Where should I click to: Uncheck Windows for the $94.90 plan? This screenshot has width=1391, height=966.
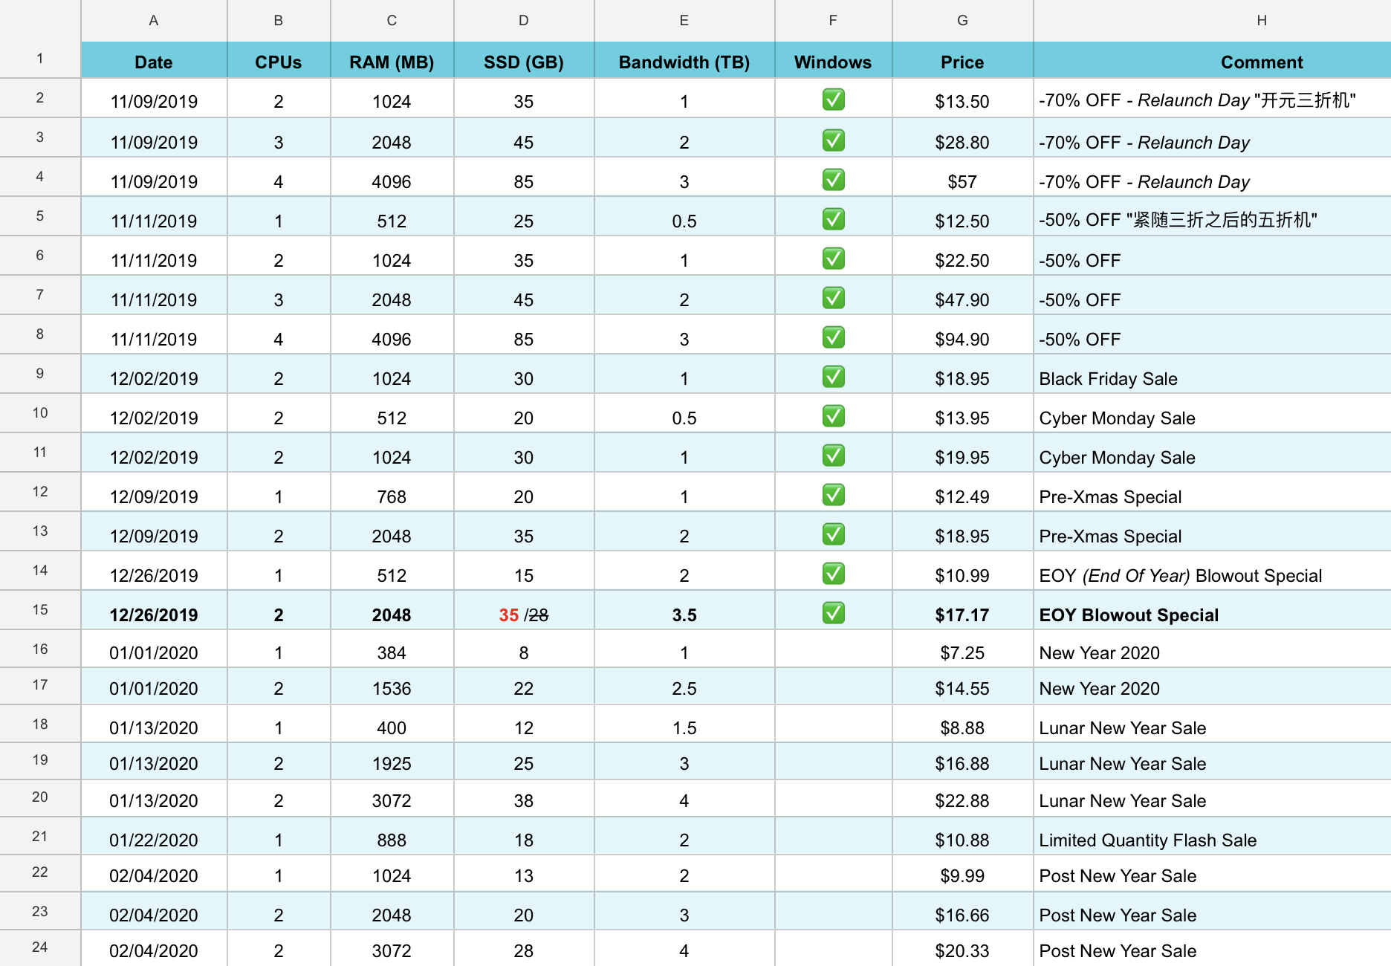click(833, 337)
